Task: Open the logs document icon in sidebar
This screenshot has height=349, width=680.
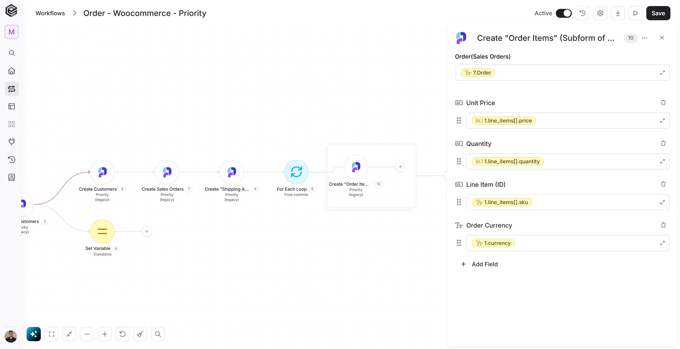Action: 12,177
